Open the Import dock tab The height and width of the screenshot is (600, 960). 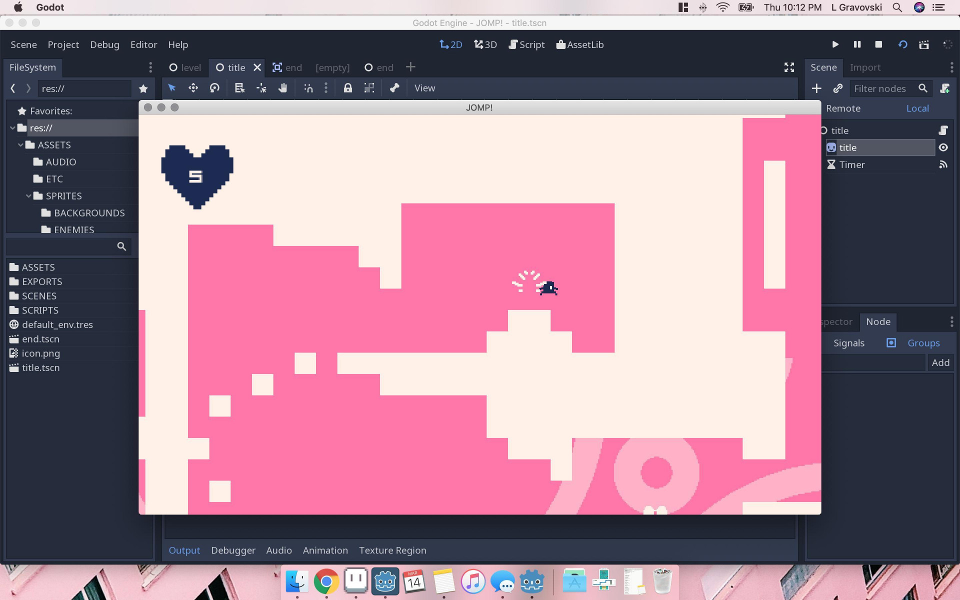coord(865,67)
